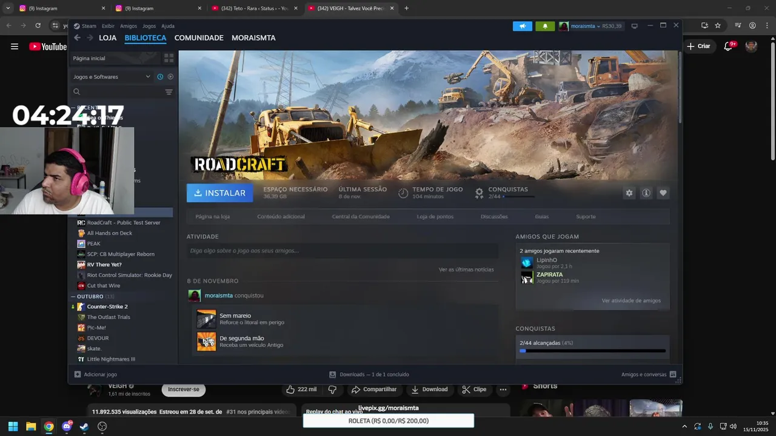Image resolution: width=776 pixels, height=436 pixels.
Task: Open the Jogos menu
Action: (x=149, y=26)
